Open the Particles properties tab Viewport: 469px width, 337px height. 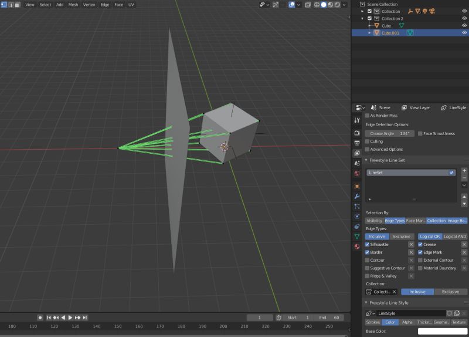357,207
